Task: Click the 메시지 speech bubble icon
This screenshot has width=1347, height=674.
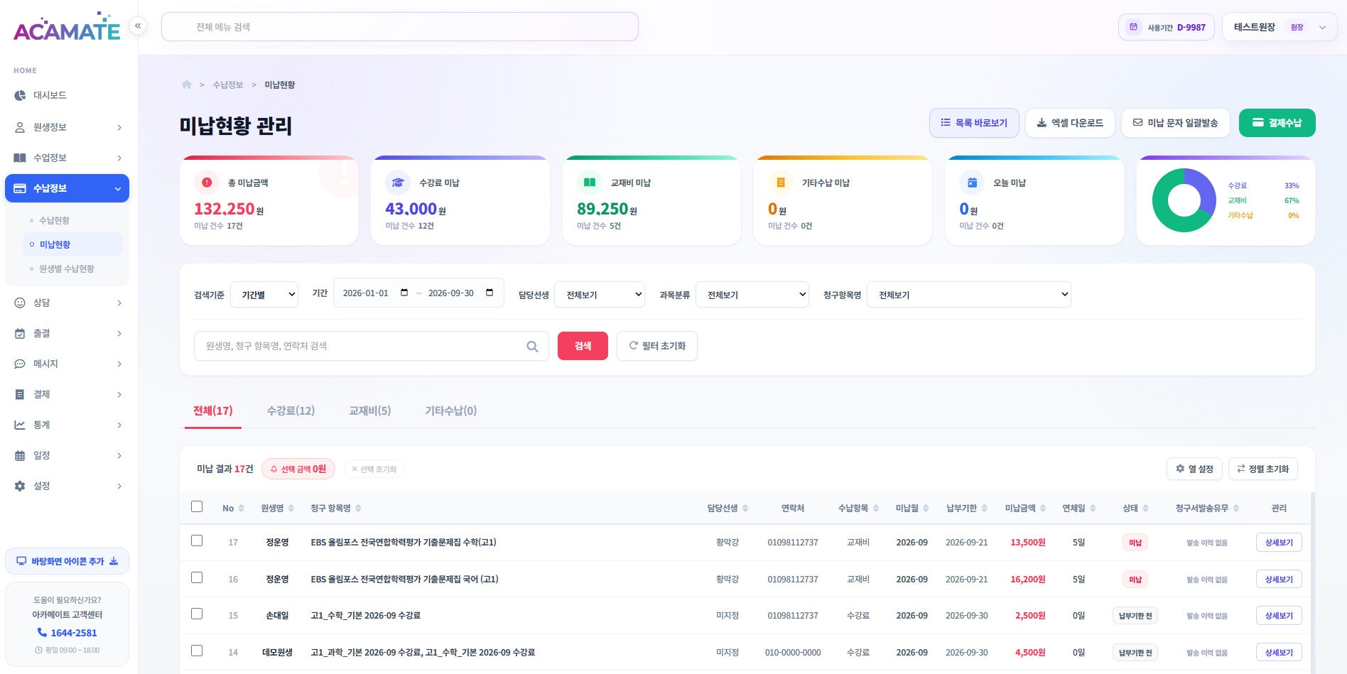Action: coord(20,364)
